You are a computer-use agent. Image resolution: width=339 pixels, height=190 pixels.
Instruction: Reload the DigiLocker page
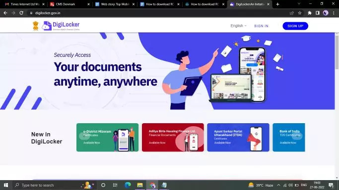pos(21,13)
